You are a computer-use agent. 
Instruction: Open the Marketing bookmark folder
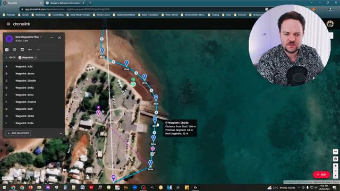[x=38, y=15]
